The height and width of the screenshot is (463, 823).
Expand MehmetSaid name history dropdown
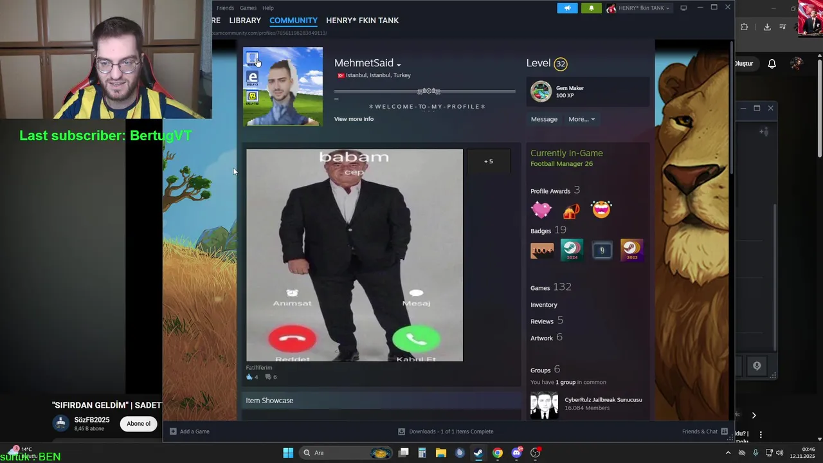pyautogui.click(x=399, y=64)
